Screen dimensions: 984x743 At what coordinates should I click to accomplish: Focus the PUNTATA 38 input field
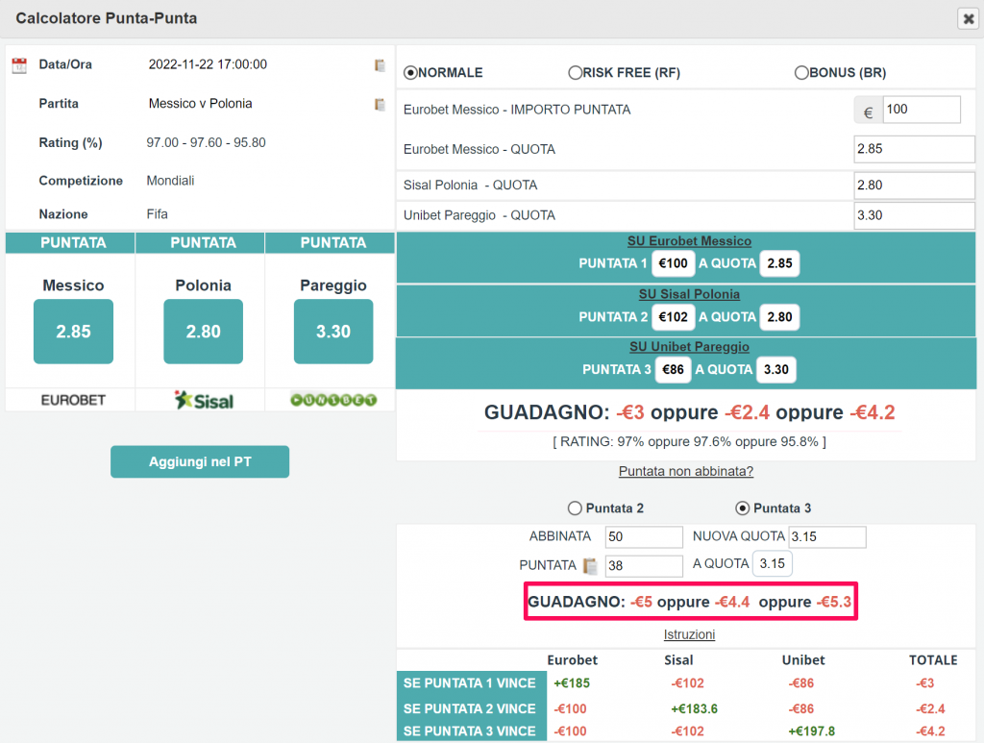click(644, 565)
